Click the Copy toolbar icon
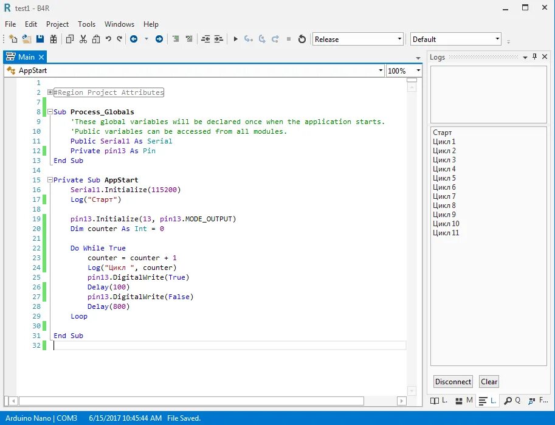This screenshot has width=555, height=425. click(70, 39)
